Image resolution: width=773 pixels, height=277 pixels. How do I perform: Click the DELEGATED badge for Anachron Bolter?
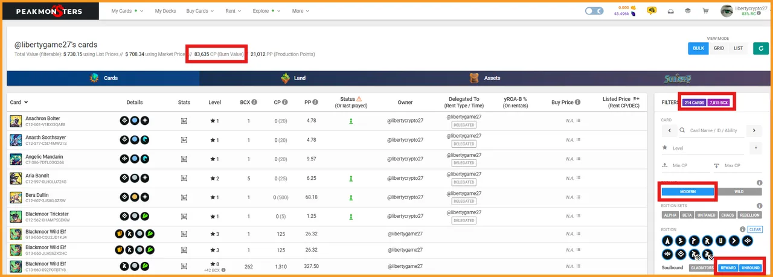464,125
